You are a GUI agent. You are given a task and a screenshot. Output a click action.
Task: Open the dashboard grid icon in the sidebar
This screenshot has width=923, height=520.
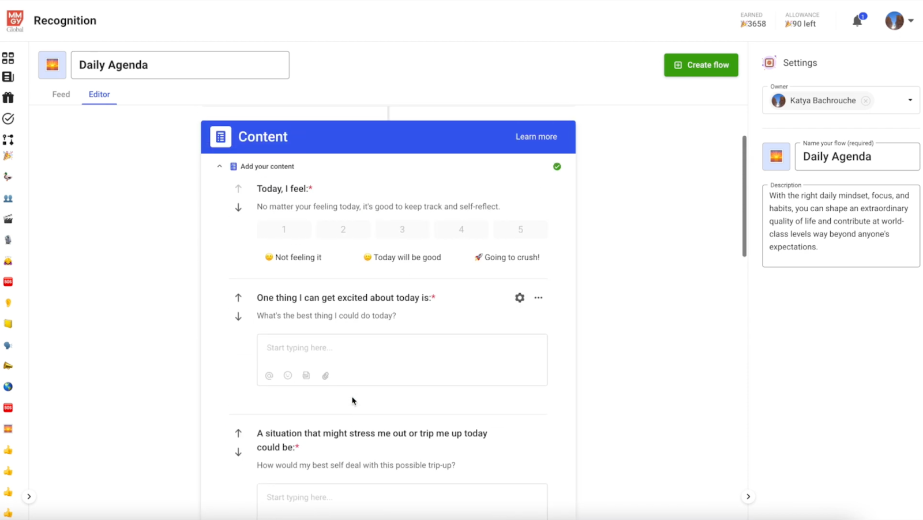8,58
